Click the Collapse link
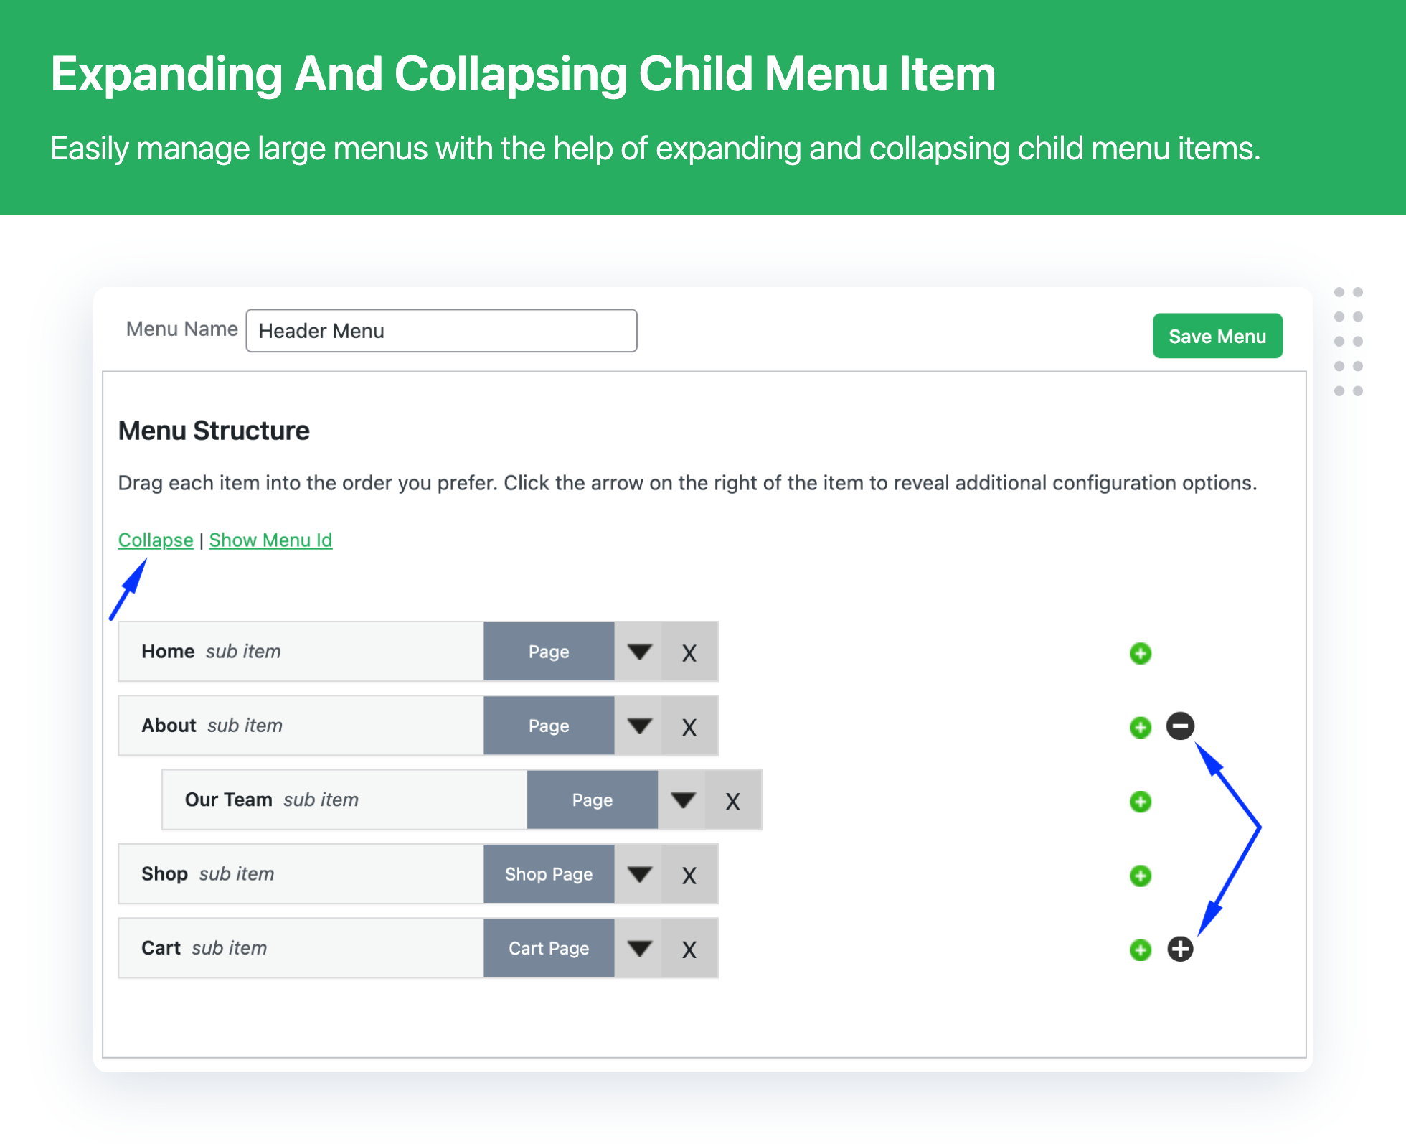The image size is (1406, 1144). point(156,540)
